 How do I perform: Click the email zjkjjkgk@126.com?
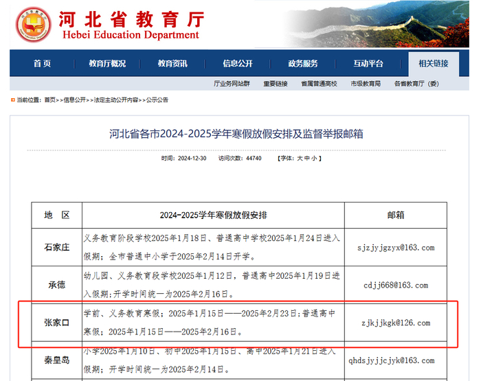396,323
